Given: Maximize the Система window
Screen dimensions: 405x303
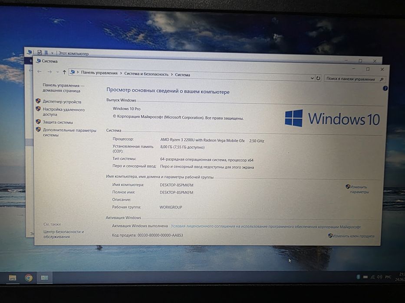Looking at the screenshot, I should 368,69.
